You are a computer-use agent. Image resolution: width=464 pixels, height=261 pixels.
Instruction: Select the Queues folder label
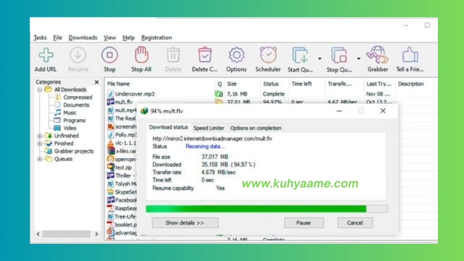coord(63,159)
